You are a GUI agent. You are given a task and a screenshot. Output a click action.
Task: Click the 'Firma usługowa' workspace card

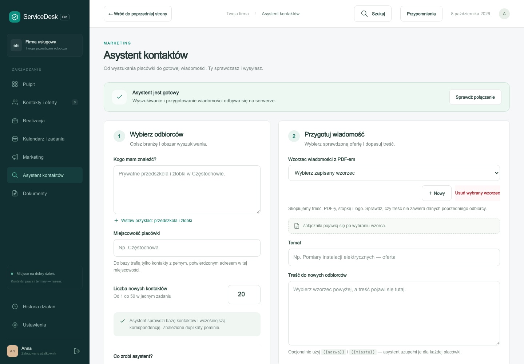(45, 45)
